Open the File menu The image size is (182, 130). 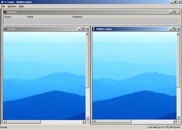(3, 7)
